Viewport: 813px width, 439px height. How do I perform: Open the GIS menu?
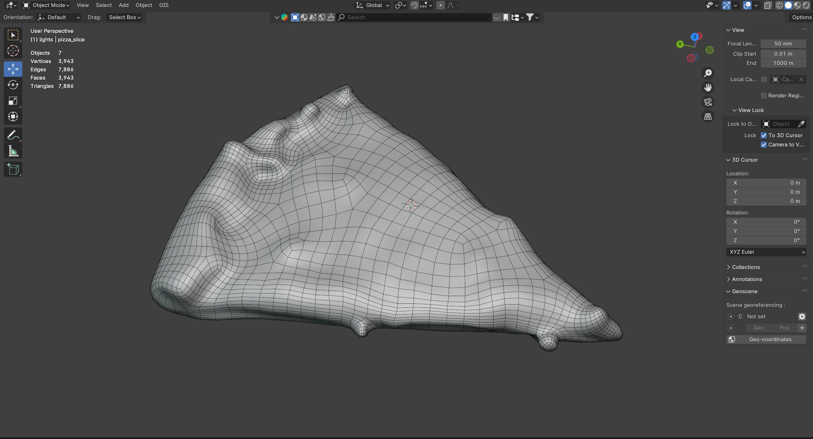click(164, 5)
